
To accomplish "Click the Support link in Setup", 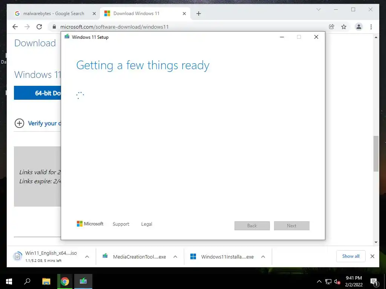I will point(121,224).
